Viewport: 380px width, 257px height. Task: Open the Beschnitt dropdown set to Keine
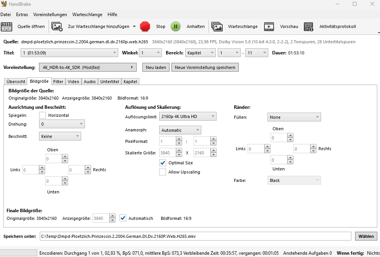point(60,136)
